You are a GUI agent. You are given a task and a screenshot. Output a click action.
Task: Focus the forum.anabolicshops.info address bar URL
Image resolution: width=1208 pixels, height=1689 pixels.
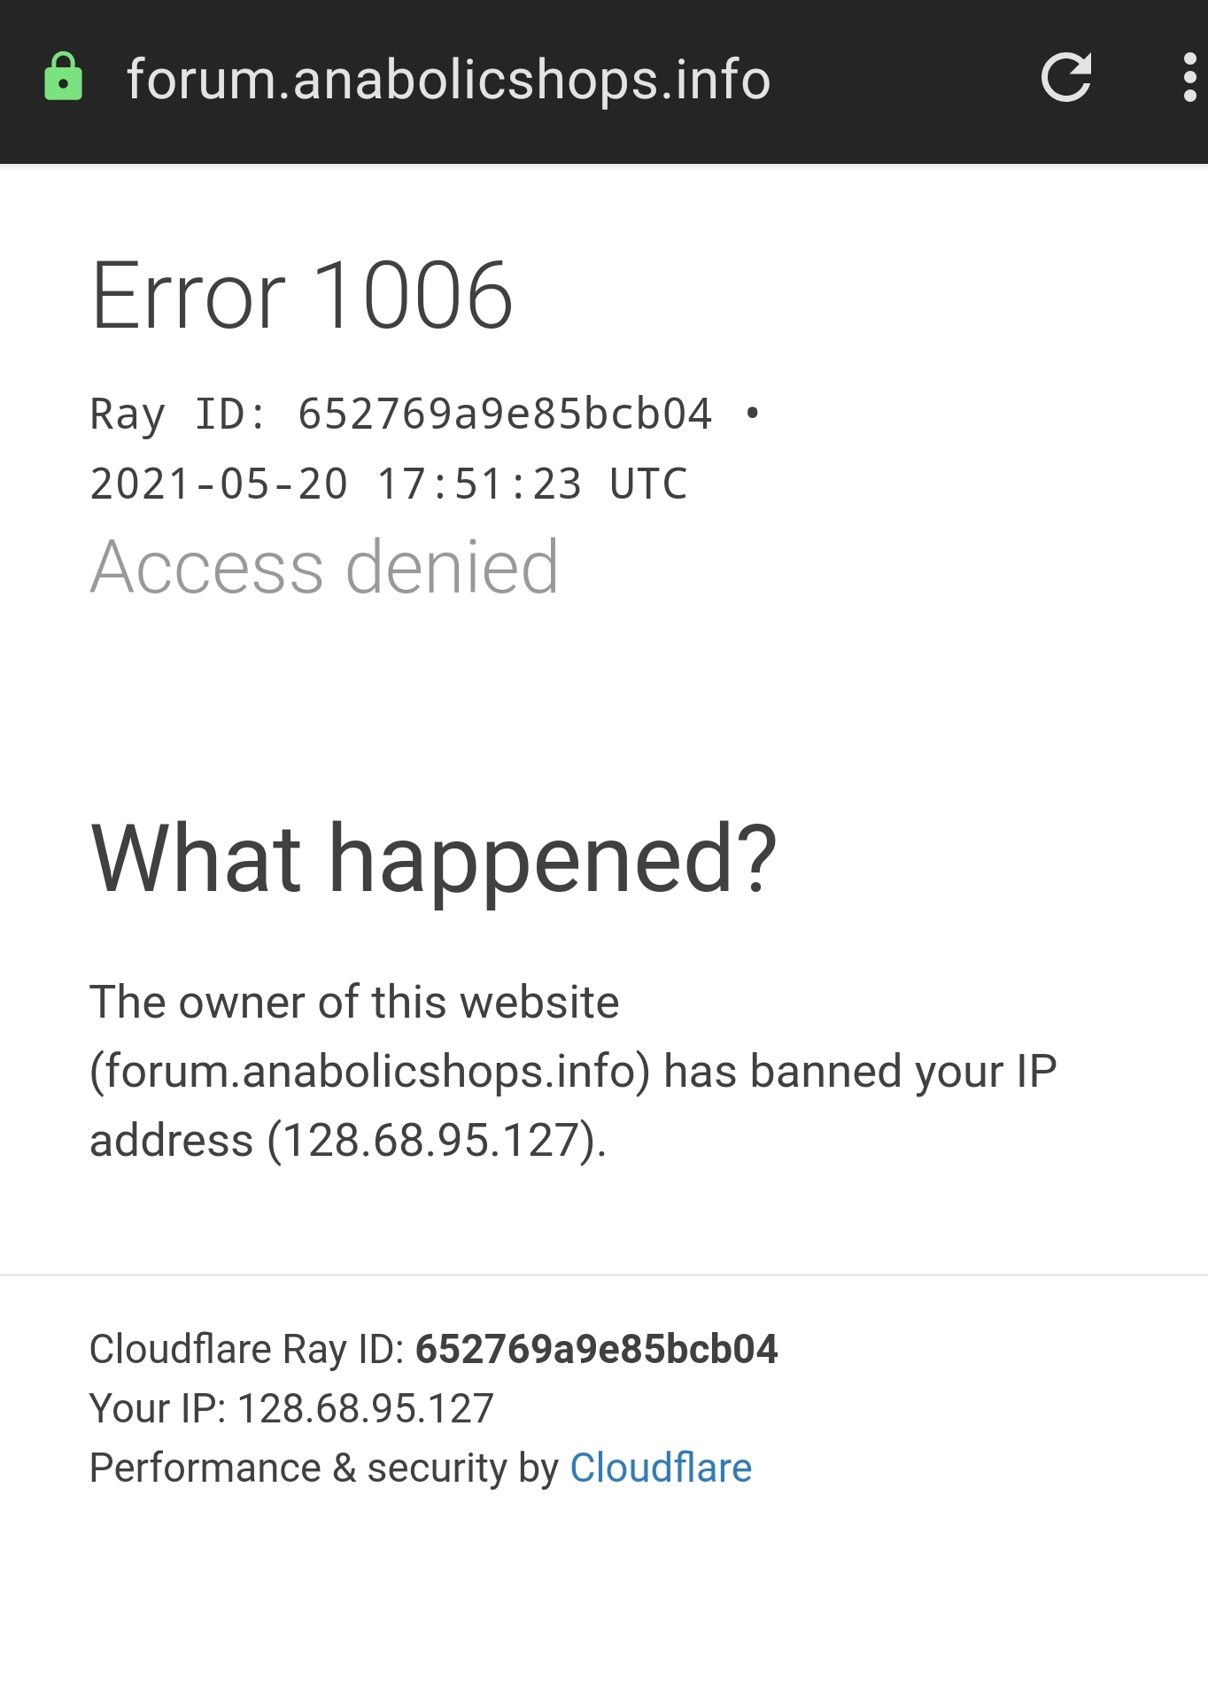448,80
